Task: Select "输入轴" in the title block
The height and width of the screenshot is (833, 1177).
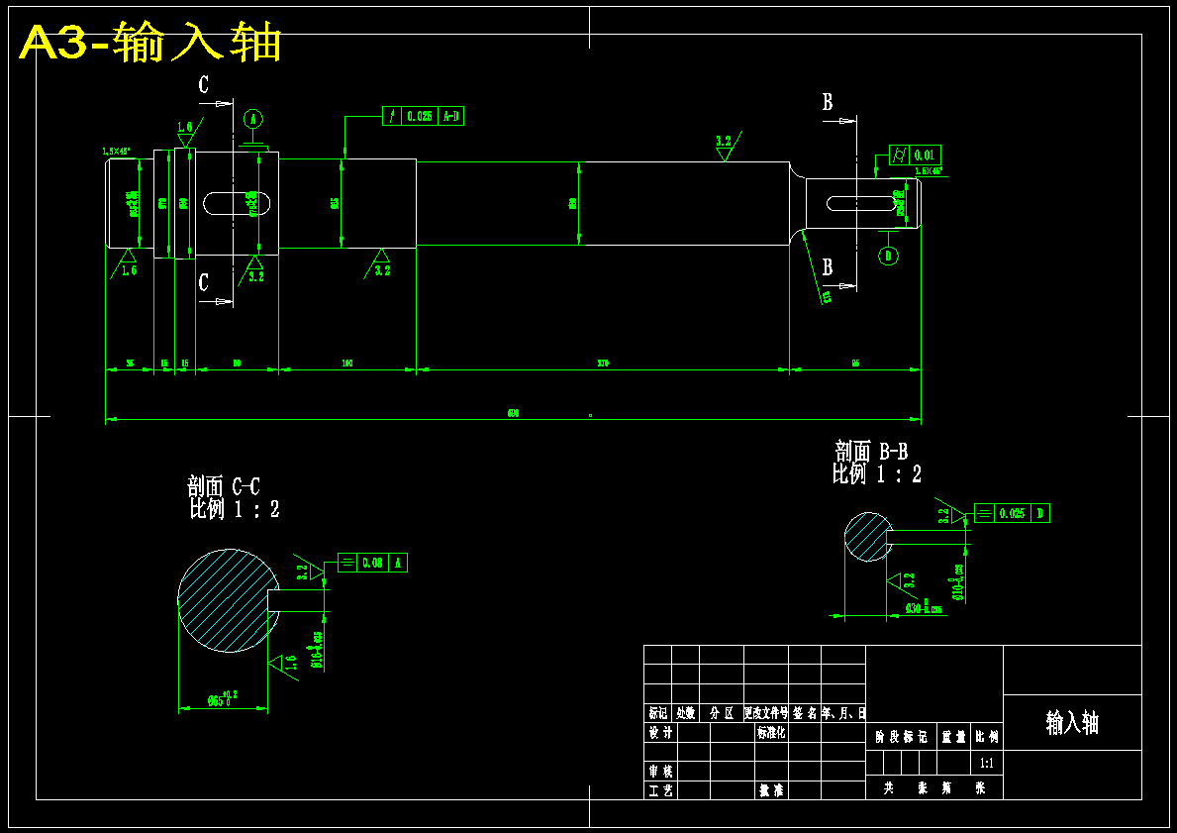Action: (x=1072, y=723)
